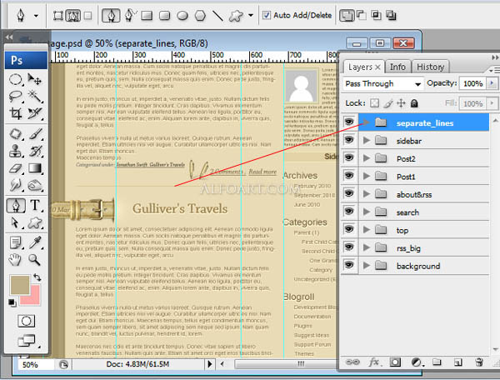This screenshot has width=500, height=380.
Task: Hide the sidebar group
Action: click(x=349, y=140)
